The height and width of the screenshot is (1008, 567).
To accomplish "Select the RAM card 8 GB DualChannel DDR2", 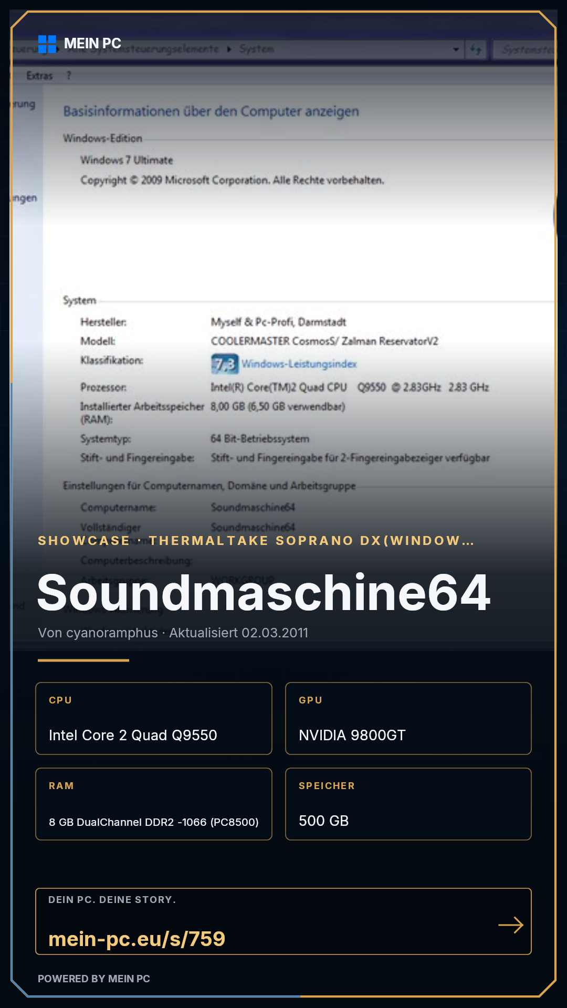I will click(x=154, y=804).
